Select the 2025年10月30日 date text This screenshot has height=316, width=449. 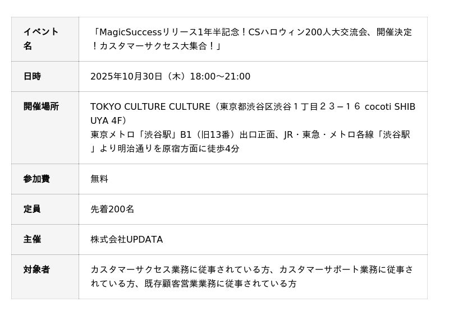pyautogui.click(x=126, y=76)
